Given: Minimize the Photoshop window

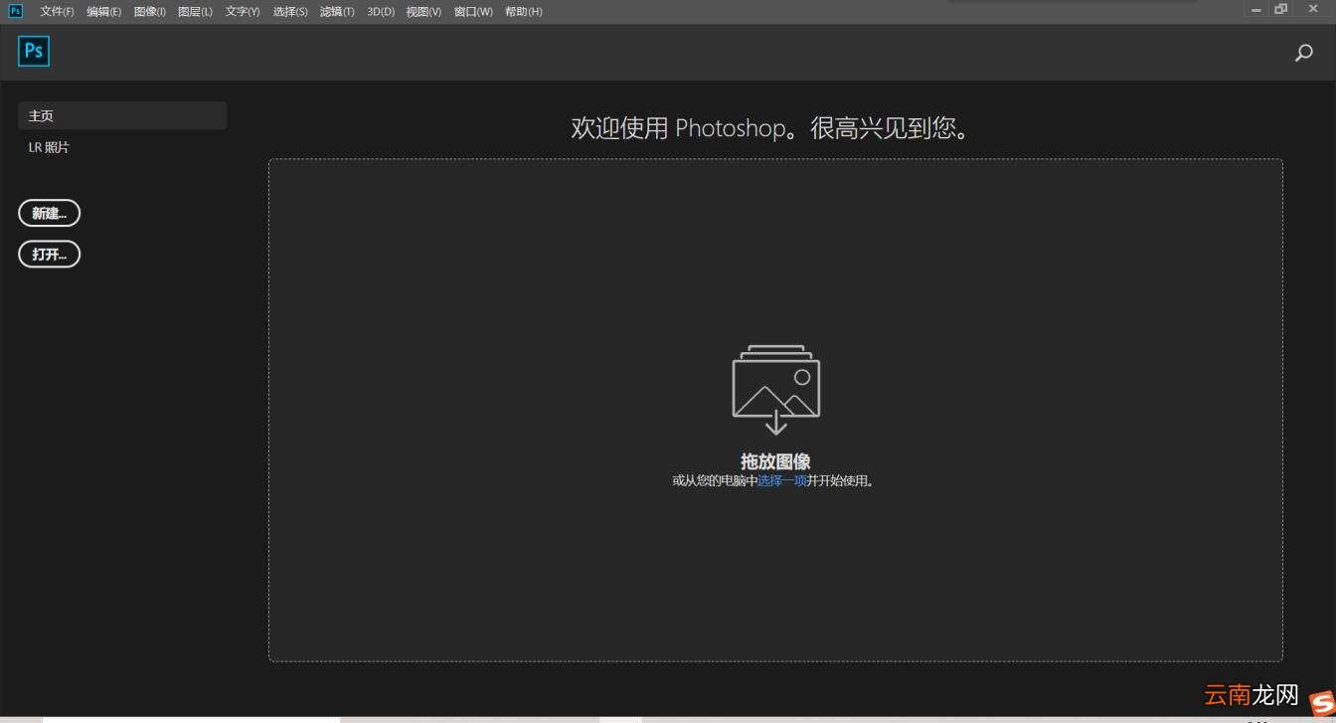Looking at the screenshot, I should 1256,10.
